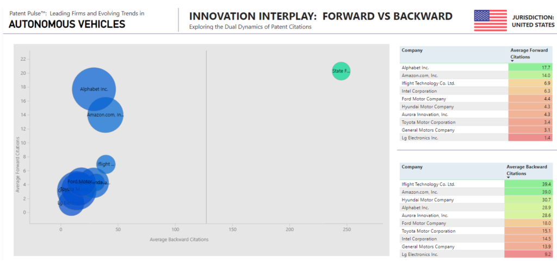557x263 pixels.
Task: Select Aurora Innovation, Inc. in the forward citations table
Action: click(425, 114)
